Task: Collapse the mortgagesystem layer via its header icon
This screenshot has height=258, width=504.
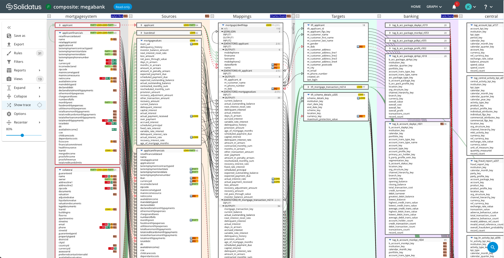Action: [49, 16]
